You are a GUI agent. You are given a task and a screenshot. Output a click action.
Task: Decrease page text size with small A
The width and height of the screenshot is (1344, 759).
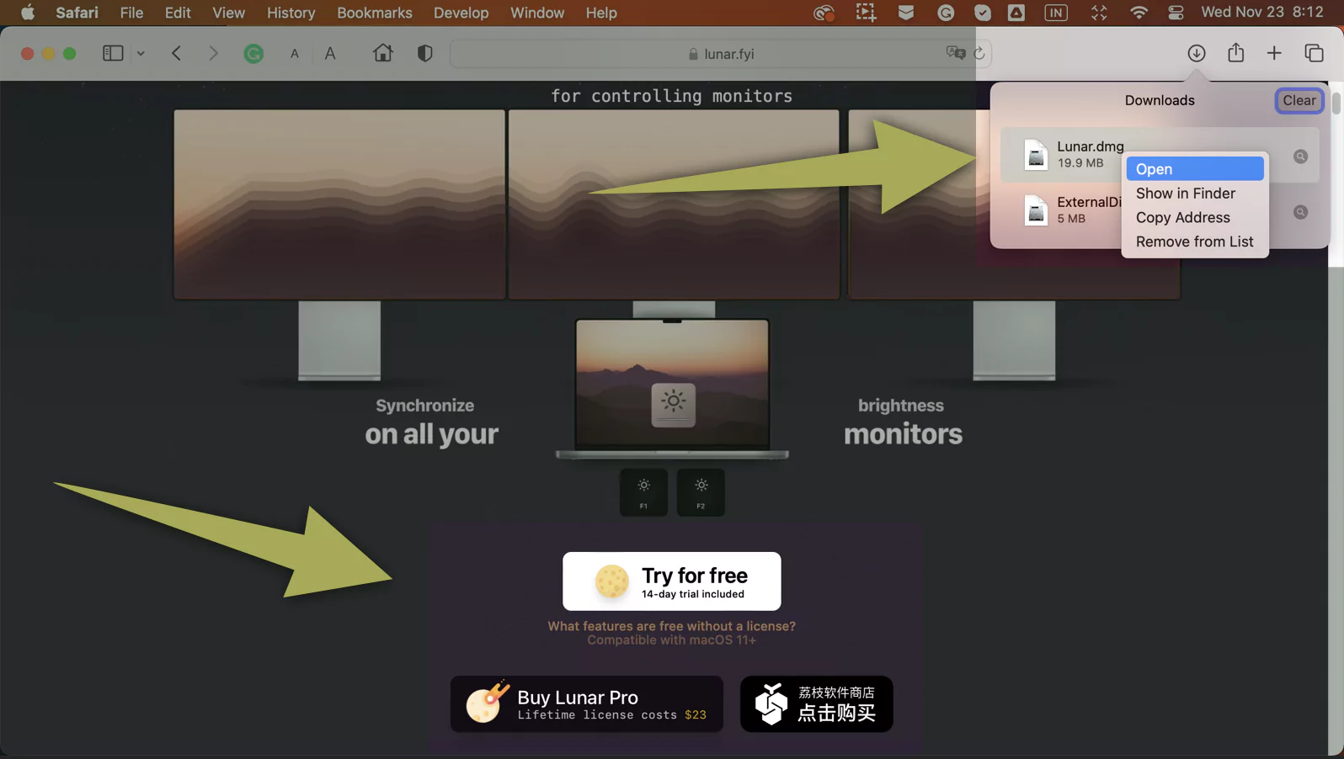click(294, 54)
